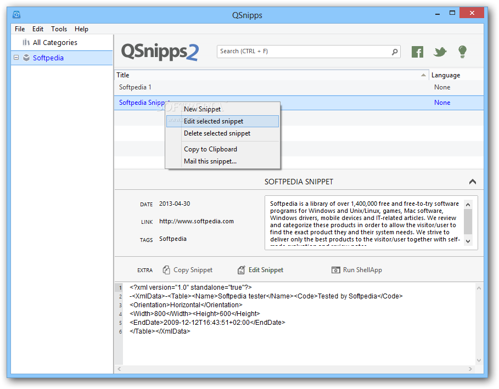Select the Softpedia Snippet row
499x389 pixels.
coord(299,103)
